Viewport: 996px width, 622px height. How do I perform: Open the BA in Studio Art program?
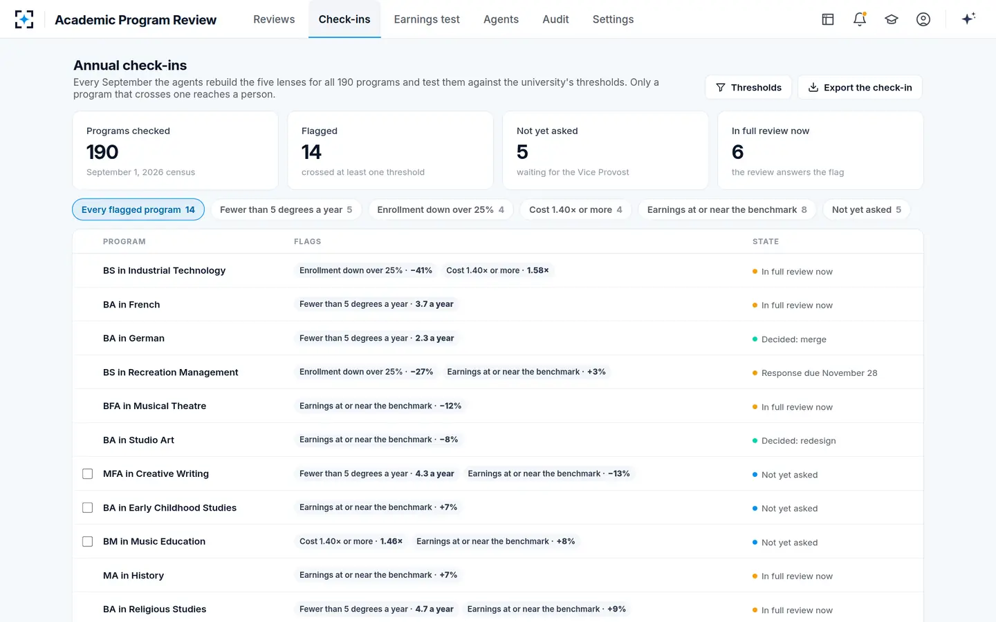click(138, 440)
